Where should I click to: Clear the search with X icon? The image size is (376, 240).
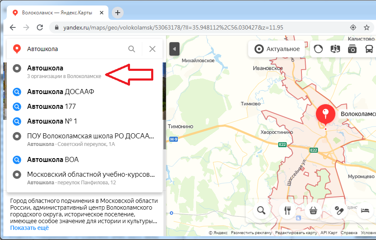[x=152, y=49]
